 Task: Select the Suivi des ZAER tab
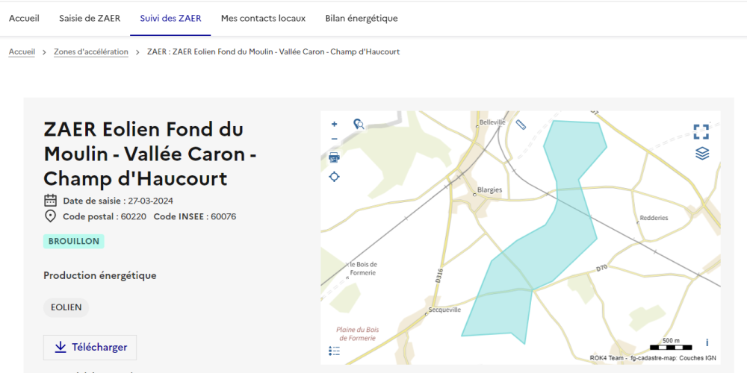(x=170, y=18)
